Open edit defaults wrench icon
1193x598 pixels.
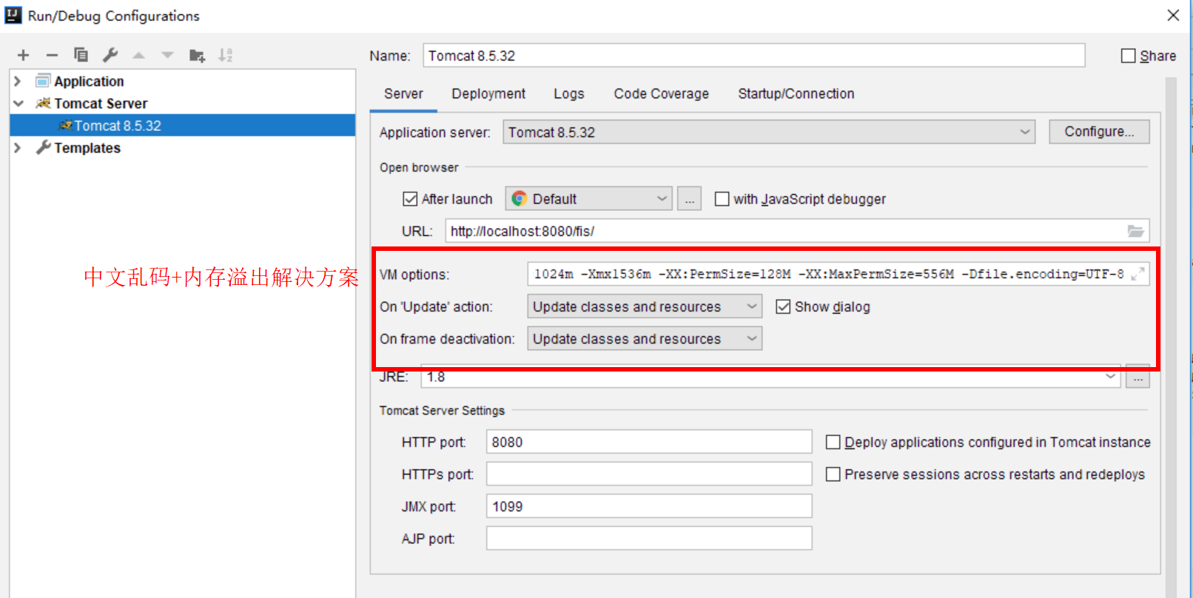[110, 55]
